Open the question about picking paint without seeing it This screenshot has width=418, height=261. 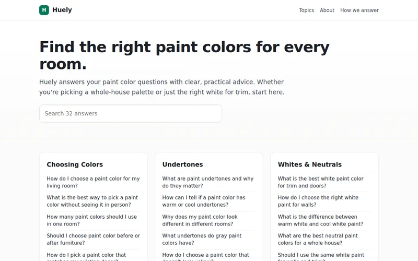tap(92, 201)
